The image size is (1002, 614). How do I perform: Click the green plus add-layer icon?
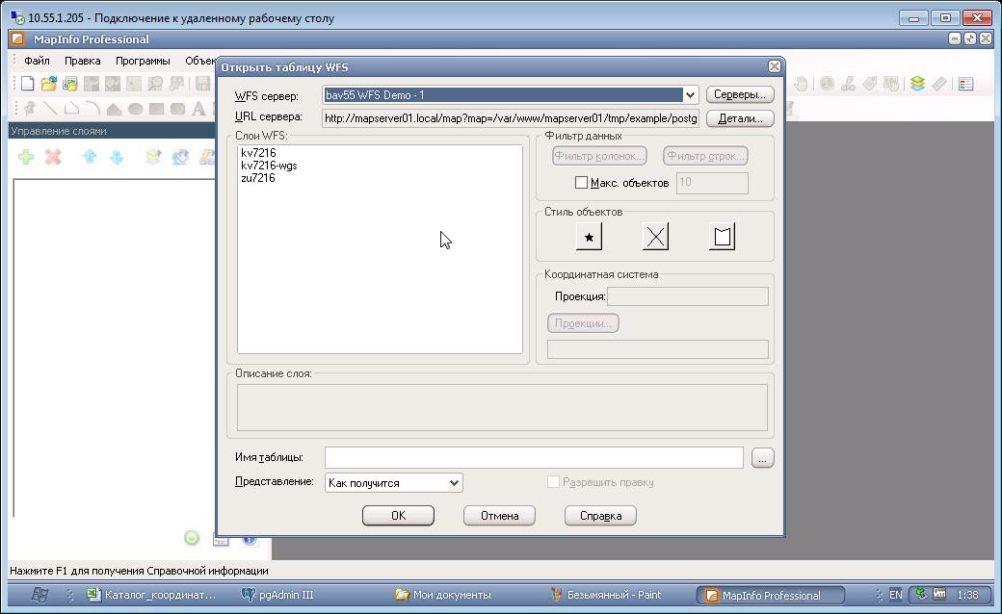(x=26, y=156)
